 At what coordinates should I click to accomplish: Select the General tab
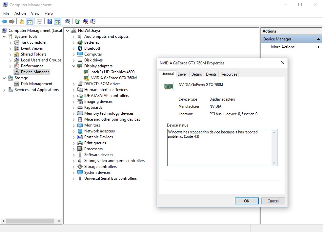168,74
